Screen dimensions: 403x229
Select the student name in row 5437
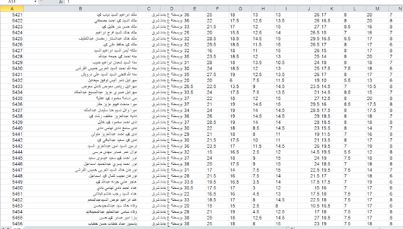[110, 110]
